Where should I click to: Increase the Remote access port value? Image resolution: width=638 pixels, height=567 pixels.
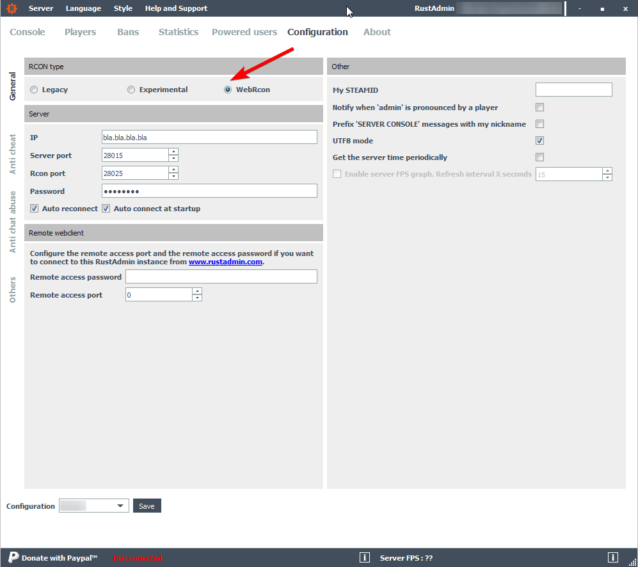click(x=197, y=291)
